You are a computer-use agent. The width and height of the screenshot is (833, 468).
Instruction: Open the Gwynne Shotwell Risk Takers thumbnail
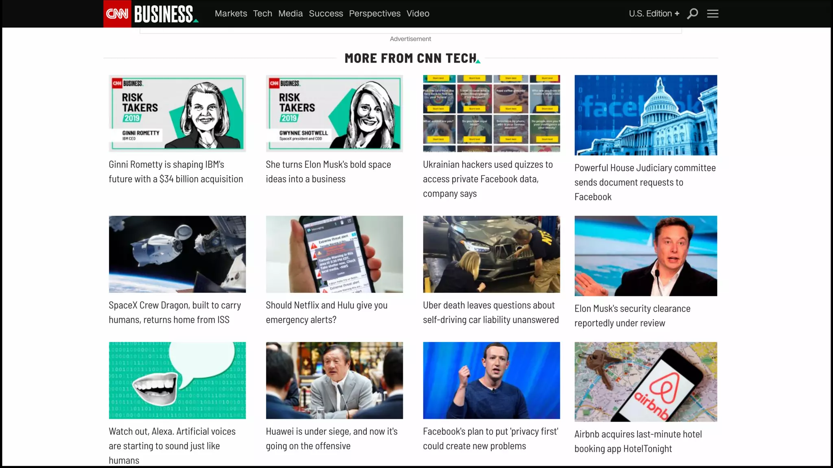point(334,113)
